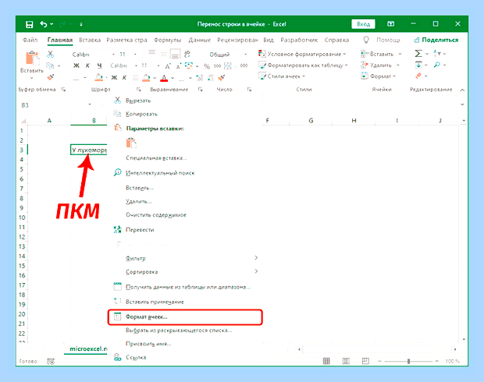
Task: Click the Name Box showing B3
Action: 55,105
